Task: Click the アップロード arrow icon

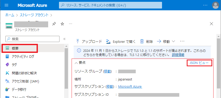Action: (78, 41)
